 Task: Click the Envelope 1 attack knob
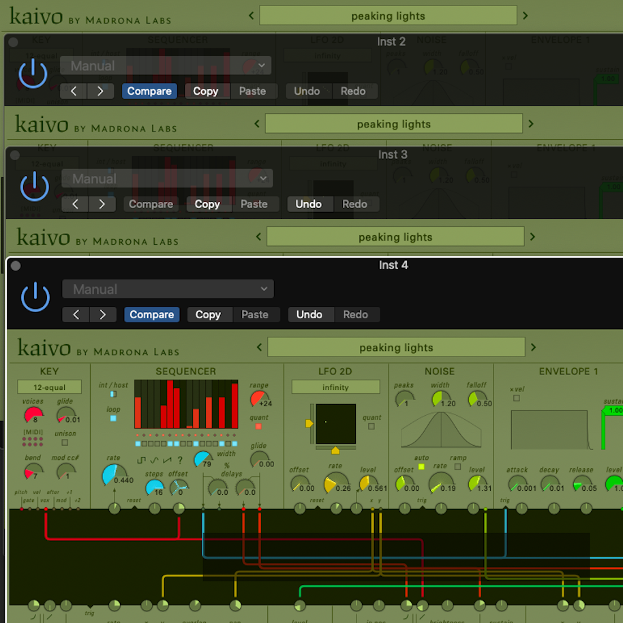point(517,483)
